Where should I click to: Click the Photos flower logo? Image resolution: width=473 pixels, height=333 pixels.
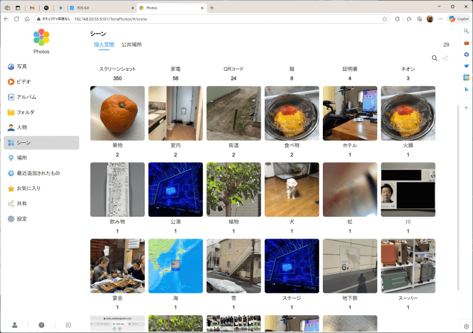(x=41, y=37)
